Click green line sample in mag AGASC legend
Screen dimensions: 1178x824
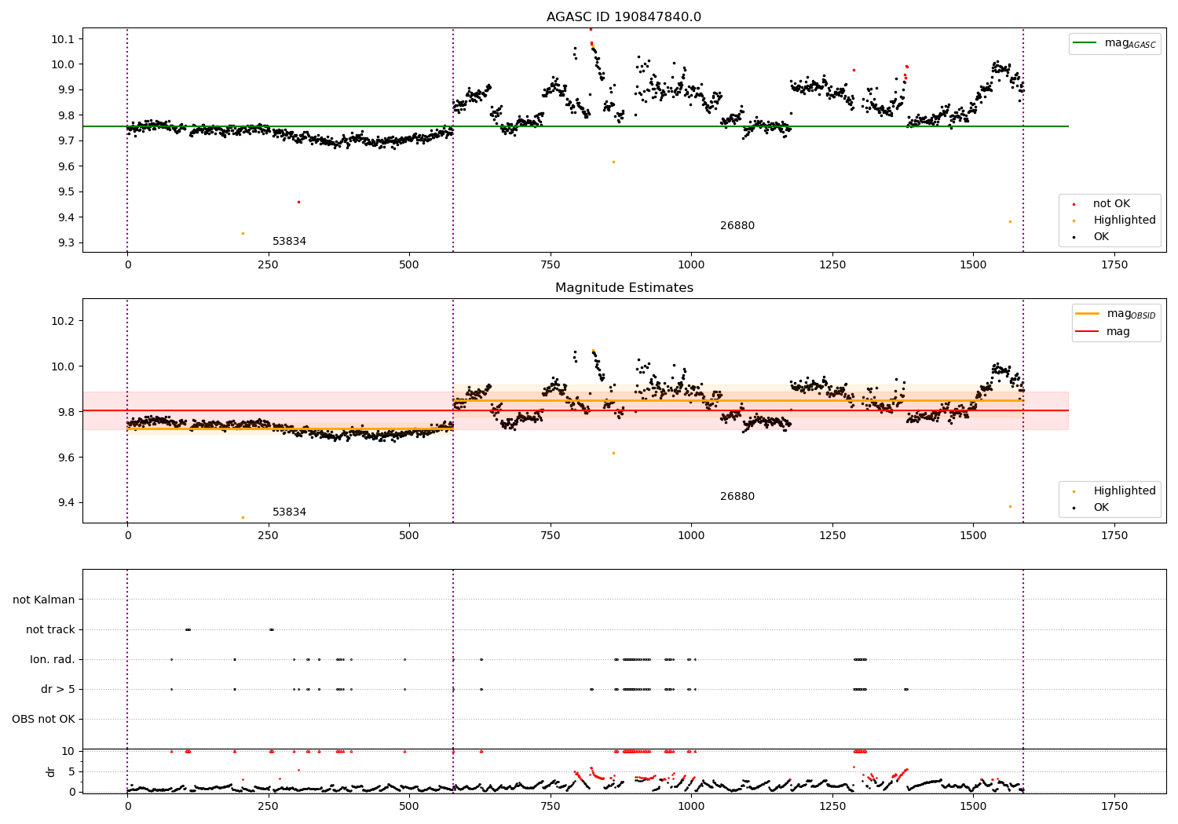coord(1085,43)
